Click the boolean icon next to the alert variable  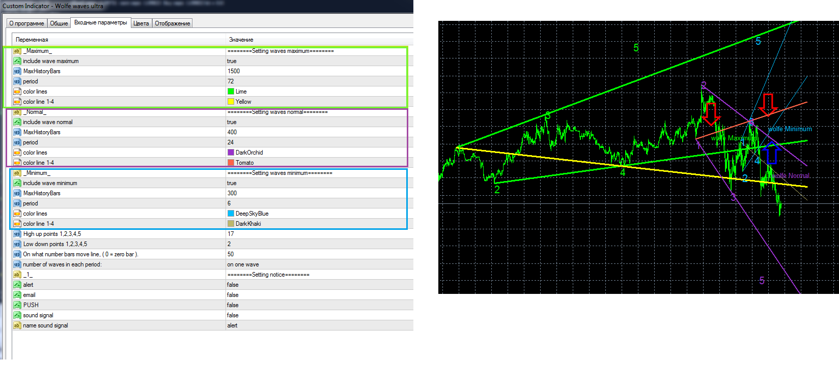pyautogui.click(x=17, y=285)
